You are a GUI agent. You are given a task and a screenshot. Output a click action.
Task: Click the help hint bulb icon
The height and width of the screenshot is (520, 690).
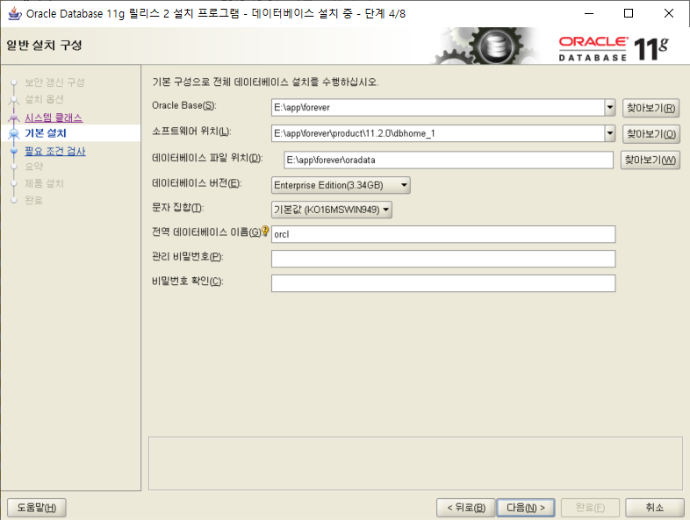pyautogui.click(x=265, y=231)
